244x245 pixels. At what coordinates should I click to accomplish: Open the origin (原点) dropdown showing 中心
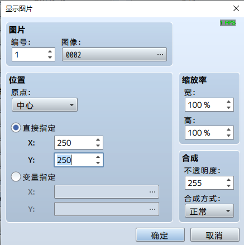click(45, 105)
